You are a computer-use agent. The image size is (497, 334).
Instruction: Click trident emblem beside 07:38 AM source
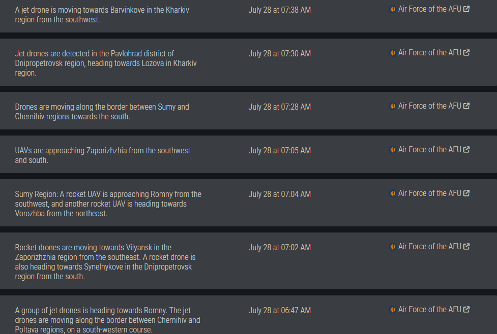click(x=392, y=9)
